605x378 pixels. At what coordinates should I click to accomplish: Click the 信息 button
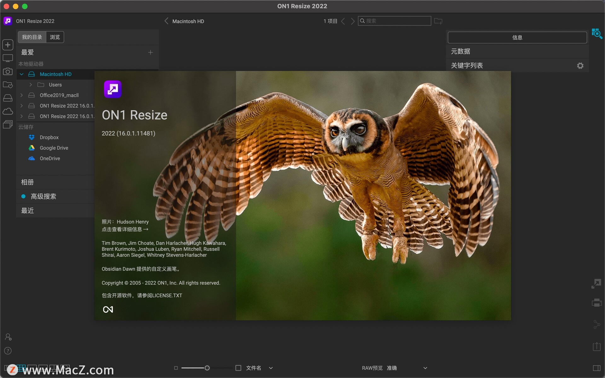tap(517, 37)
